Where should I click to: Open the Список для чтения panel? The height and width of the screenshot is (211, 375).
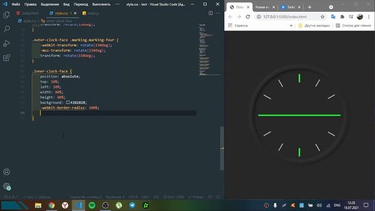tap(353, 25)
